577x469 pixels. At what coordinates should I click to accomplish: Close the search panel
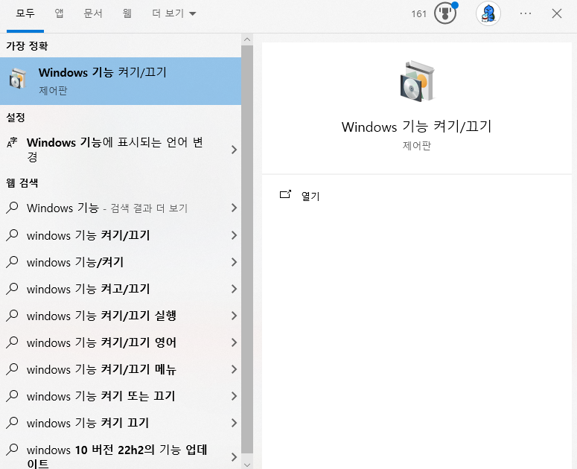(x=557, y=13)
